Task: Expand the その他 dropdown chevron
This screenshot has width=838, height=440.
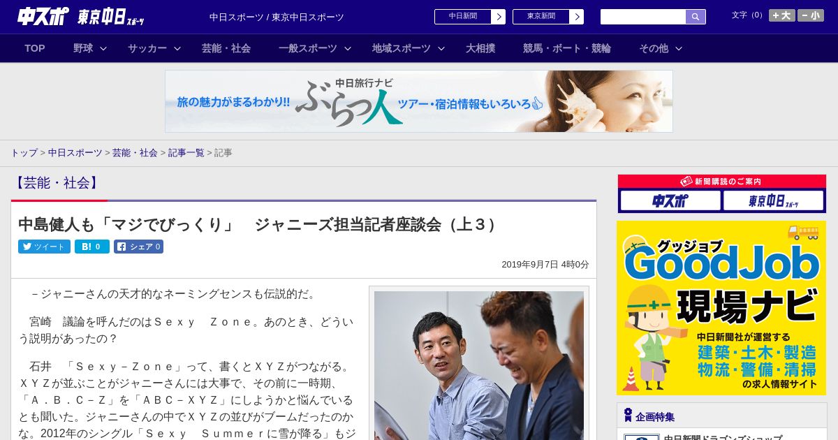Action: coord(679,48)
